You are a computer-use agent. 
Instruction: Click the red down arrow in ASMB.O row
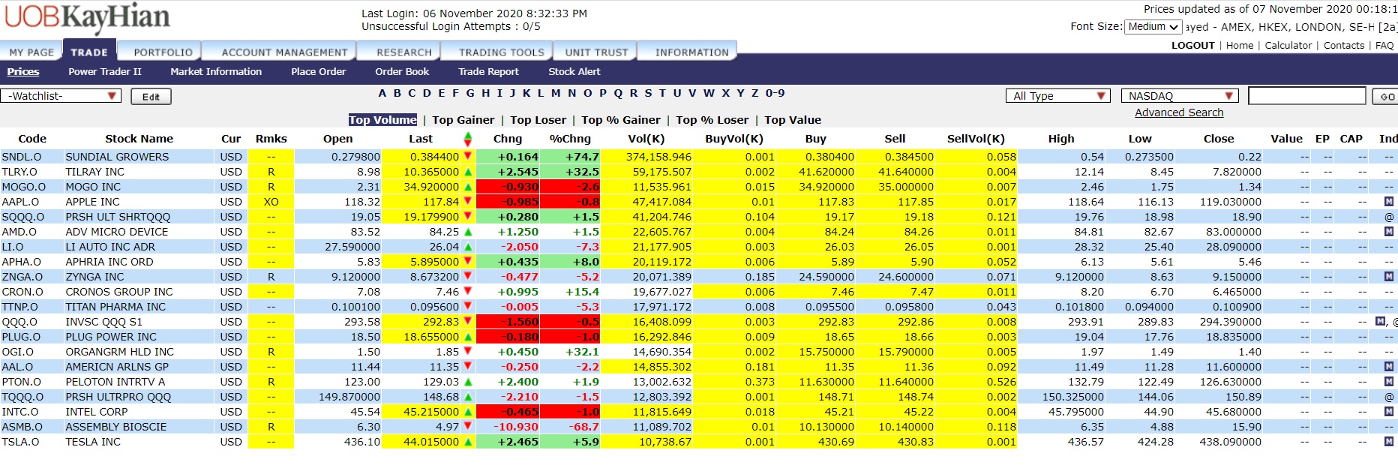pos(468,427)
